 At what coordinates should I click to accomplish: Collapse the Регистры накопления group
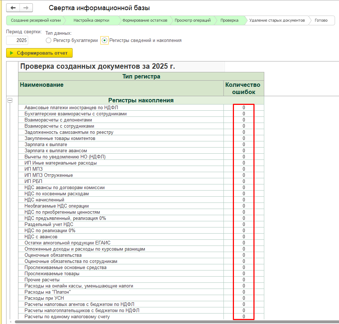(x=10, y=100)
